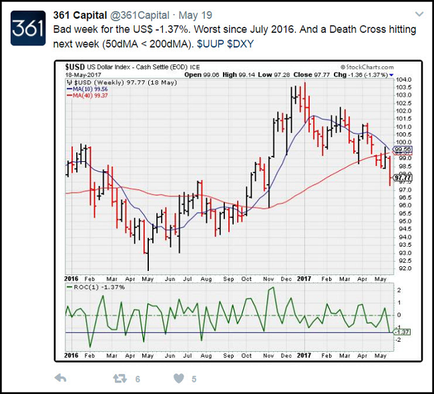Click the like count 5
This screenshot has width=434, height=394.
[194, 379]
